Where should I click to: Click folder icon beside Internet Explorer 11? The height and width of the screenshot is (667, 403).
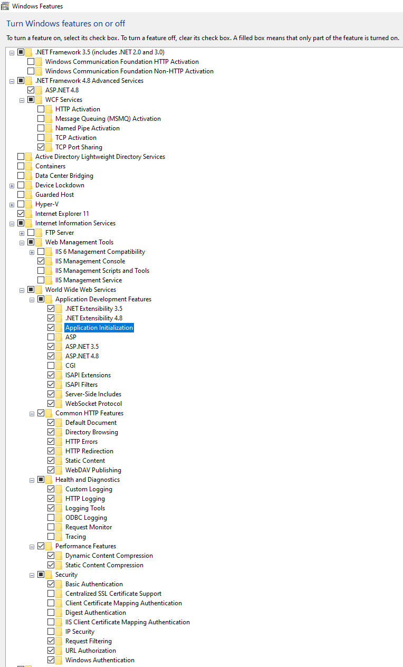click(x=29, y=214)
